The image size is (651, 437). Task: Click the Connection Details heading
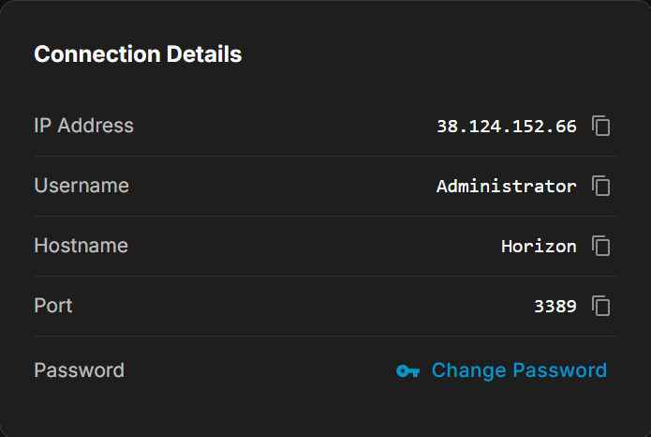click(138, 54)
